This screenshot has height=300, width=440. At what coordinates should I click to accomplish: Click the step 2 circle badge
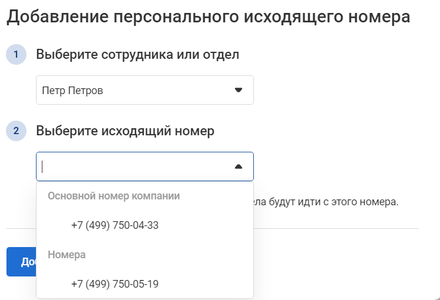point(16,131)
